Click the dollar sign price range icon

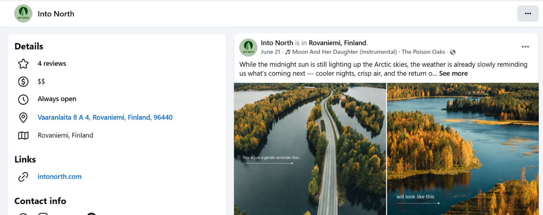(x=23, y=81)
